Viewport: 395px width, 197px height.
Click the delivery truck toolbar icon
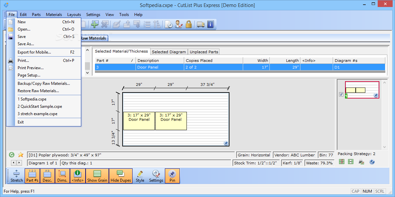[x=200, y=24]
